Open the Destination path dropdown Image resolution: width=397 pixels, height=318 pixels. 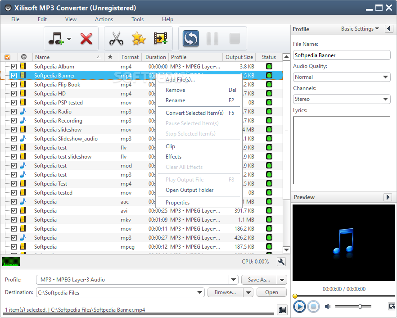tap(199, 292)
